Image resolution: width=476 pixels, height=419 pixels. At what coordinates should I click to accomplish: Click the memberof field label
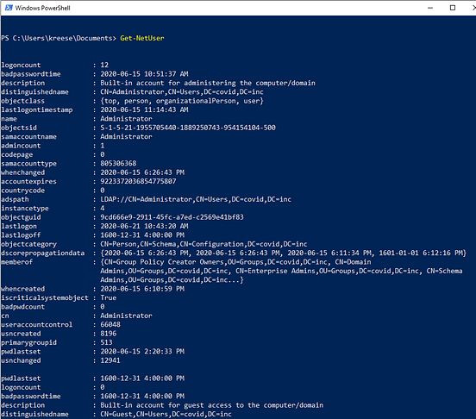point(17,262)
